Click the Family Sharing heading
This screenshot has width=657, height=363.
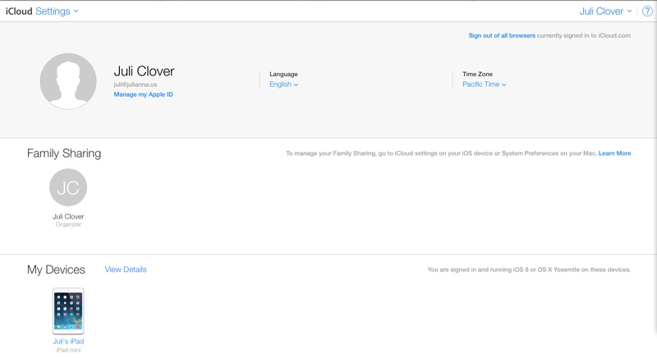pos(64,153)
